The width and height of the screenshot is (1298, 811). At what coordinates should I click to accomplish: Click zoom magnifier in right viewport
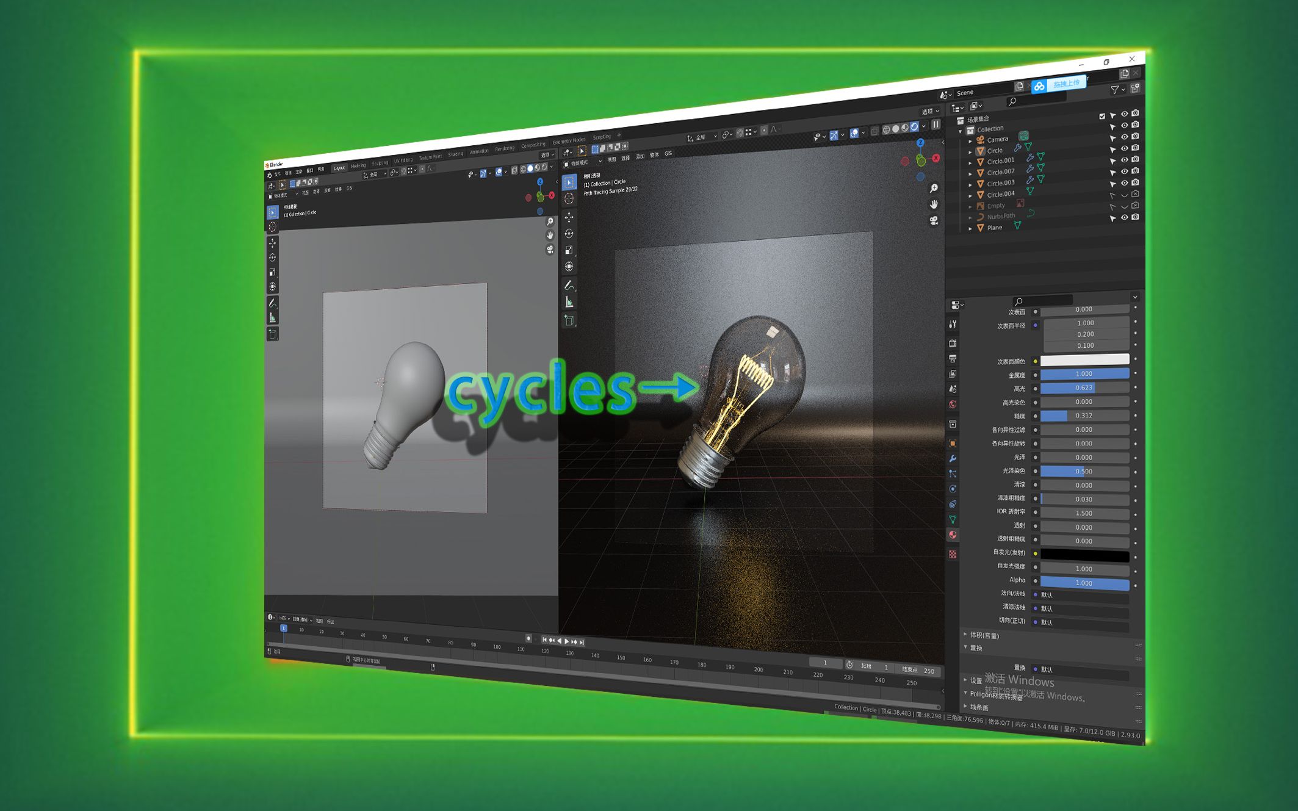(x=934, y=188)
